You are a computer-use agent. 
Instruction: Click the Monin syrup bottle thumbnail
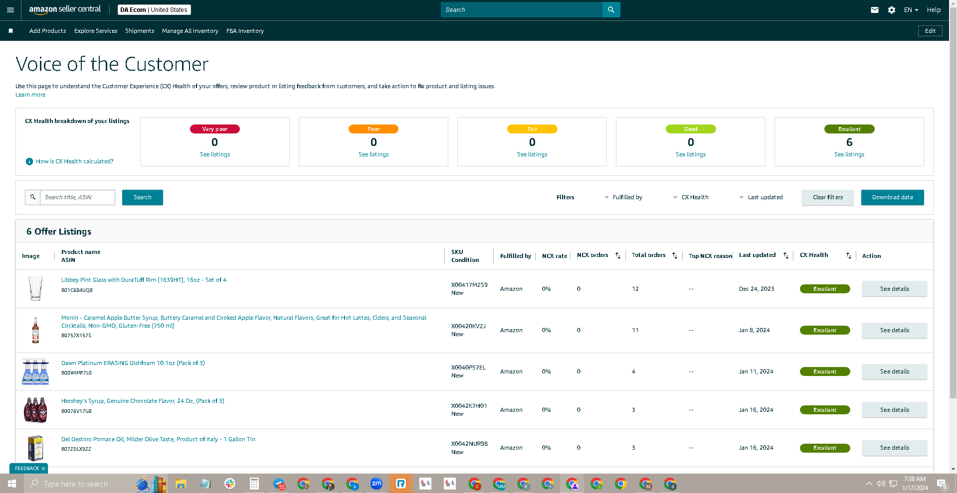pos(35,330)
